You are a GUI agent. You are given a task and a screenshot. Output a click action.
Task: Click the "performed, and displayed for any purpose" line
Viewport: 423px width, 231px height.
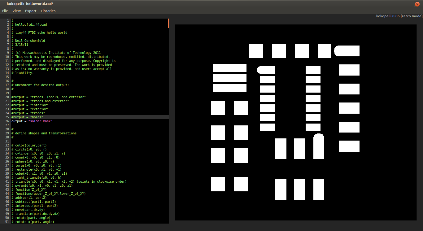63,61
